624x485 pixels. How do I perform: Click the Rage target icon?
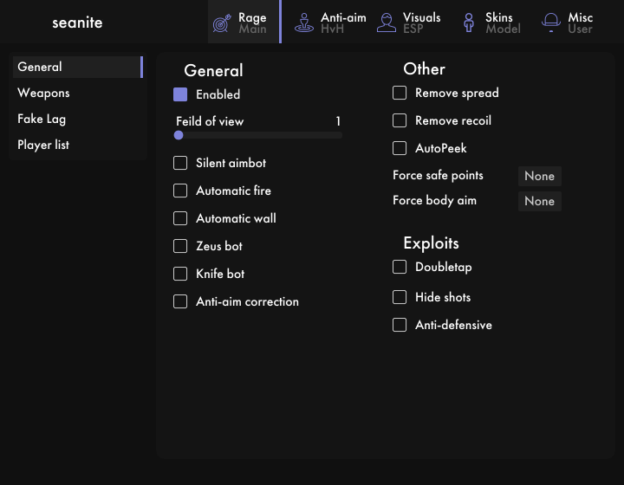click(x=222, y=23)
